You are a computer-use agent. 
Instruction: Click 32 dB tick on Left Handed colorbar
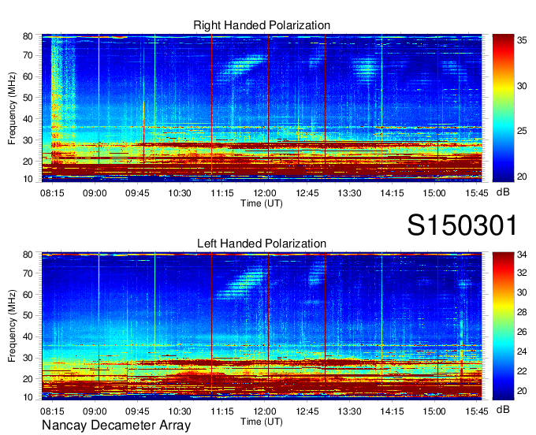(522, 273)
